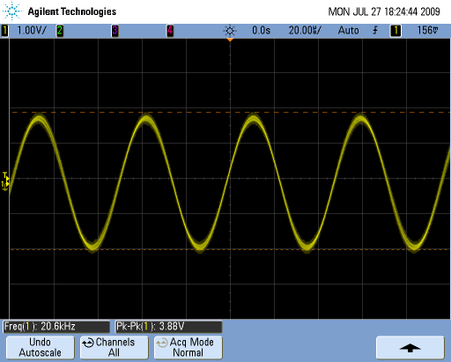Select the pink channel 4 indicator
The height and width of the screenshot is (362, 451).
coord(170,31)
